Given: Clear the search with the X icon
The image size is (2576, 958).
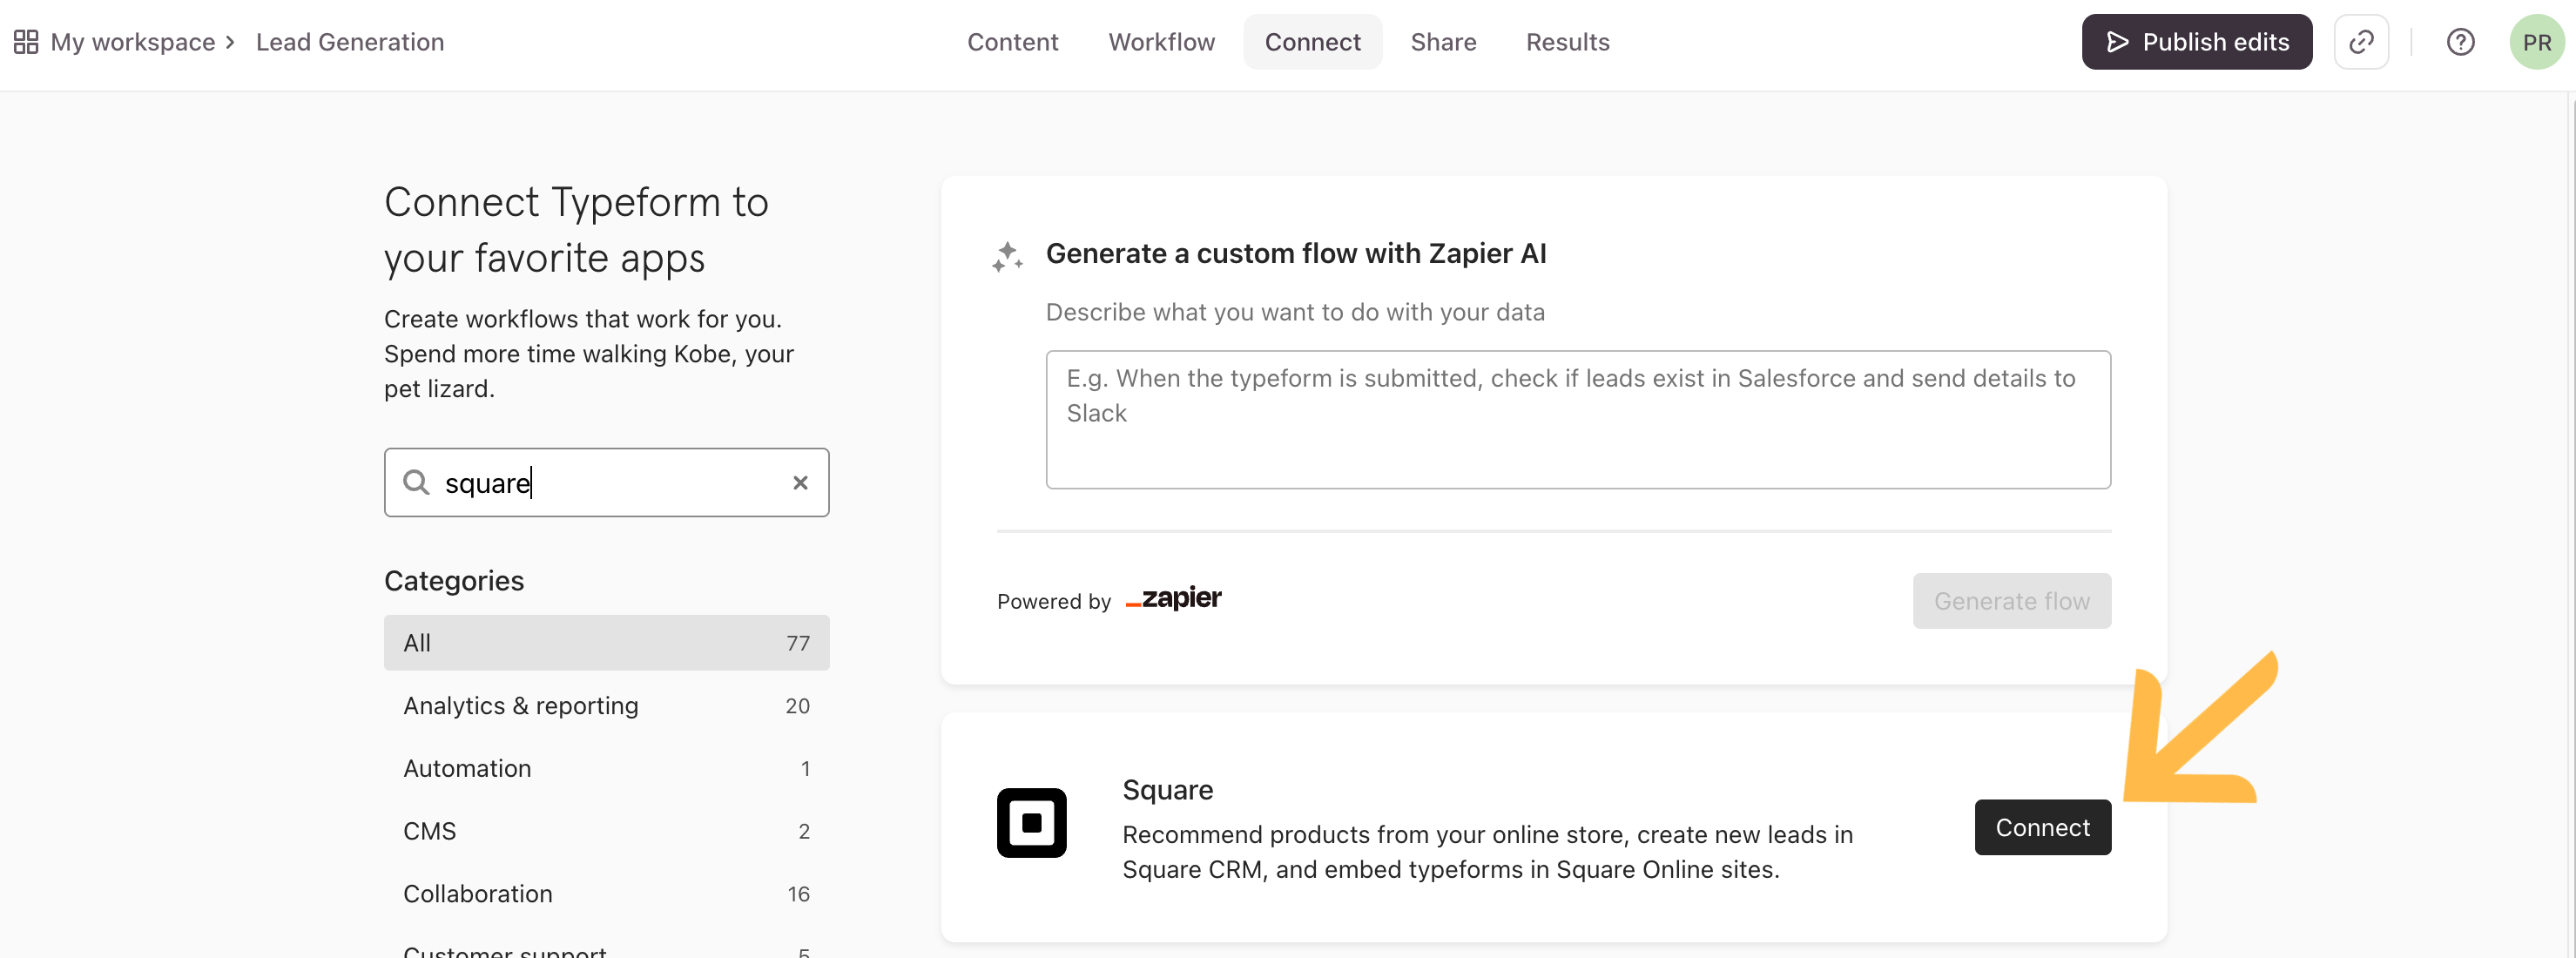Looking at the screenshot, I should [x=800, y=483].
